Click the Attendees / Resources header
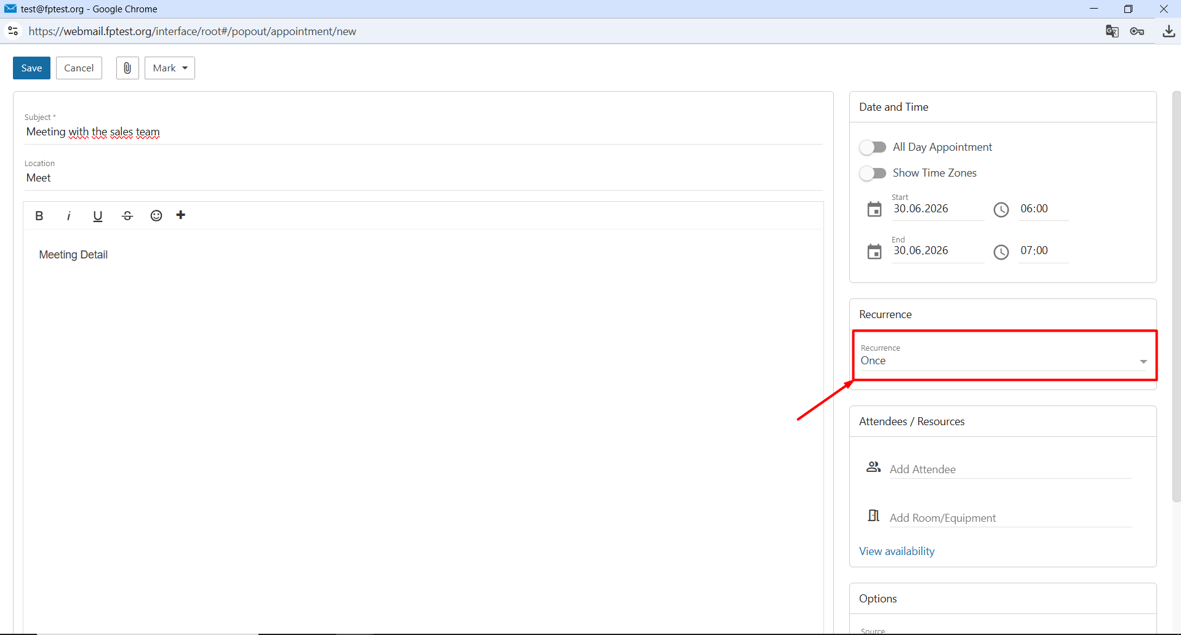 (x=911, y=421)
